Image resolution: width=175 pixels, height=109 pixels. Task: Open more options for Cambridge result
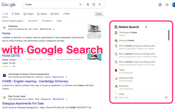point(66,77)
